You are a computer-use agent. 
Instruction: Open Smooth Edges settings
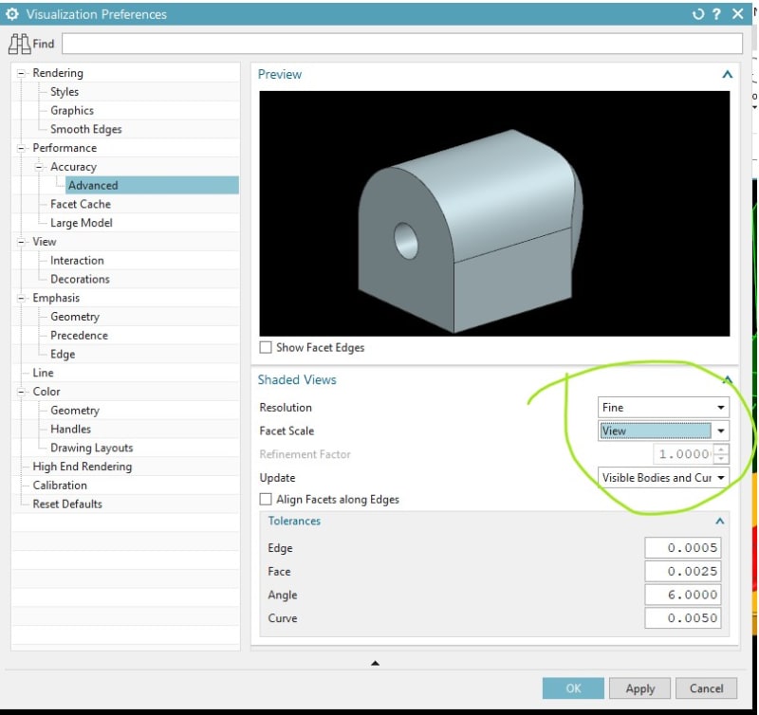tap(86, 130)
